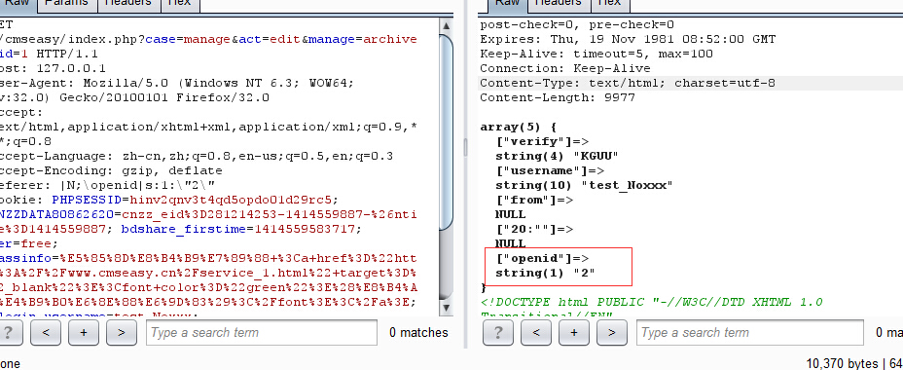The width and height of the screenshot is (903, 370).
Task: Click the 'array(5) {' line in response
Action: pos(519,127)
